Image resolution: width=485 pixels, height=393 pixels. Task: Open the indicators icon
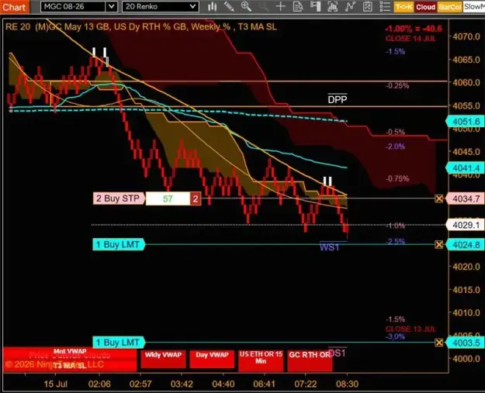tap(332, 6)
